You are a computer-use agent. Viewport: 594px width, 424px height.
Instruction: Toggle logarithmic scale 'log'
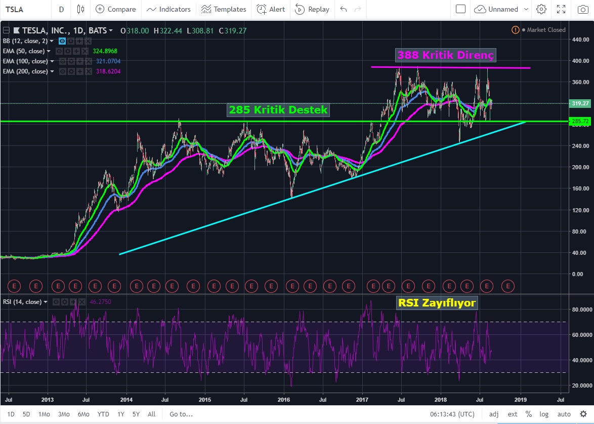point(543,414)
